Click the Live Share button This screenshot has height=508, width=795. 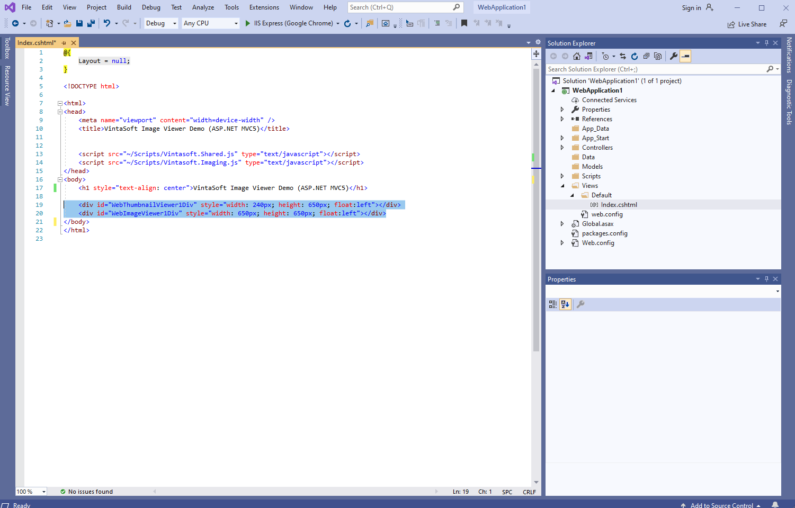(x=747, y=24)
